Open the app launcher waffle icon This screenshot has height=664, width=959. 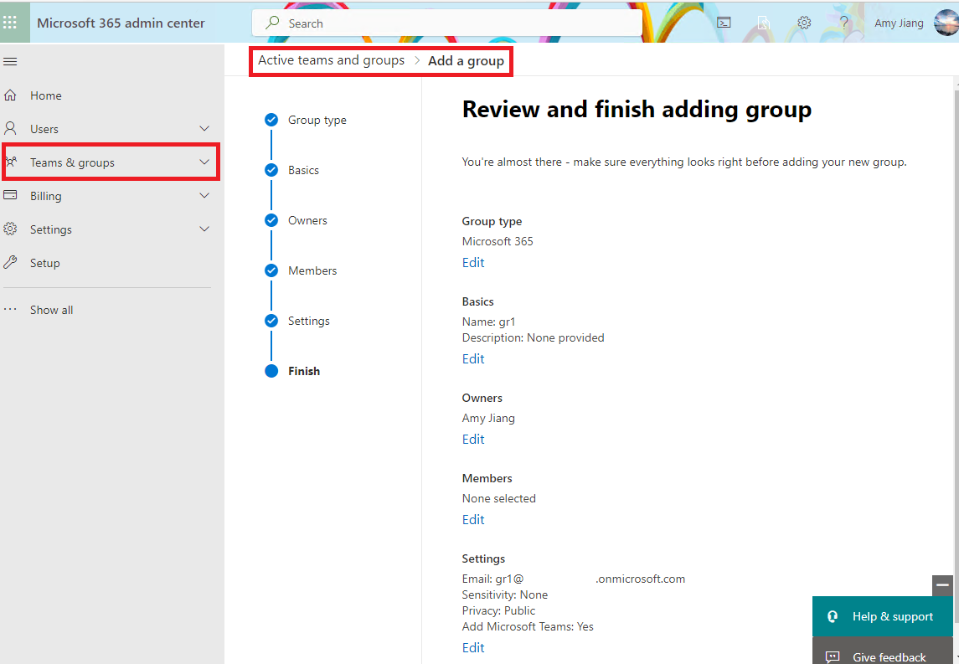pyautogui.click(x=10, y=23)
